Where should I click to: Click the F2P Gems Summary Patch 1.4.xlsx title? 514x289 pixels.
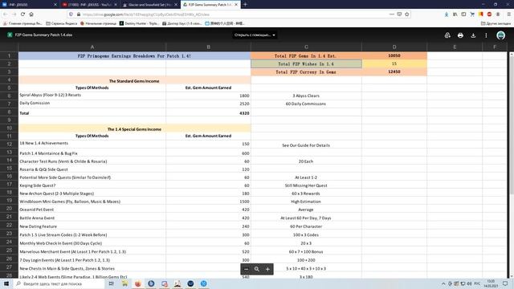[x=43, y=35]
